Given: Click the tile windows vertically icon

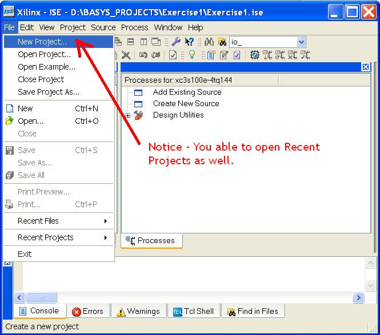Looking at the screenshot, I should click(x=143, y=42).
